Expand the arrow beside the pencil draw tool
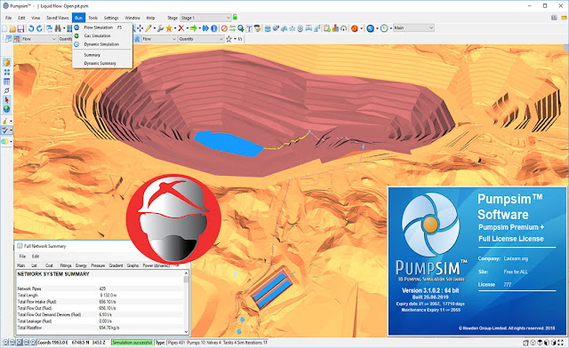Image resolution: width=569 pixels, height=348 pixels. (x=155, y=28)
